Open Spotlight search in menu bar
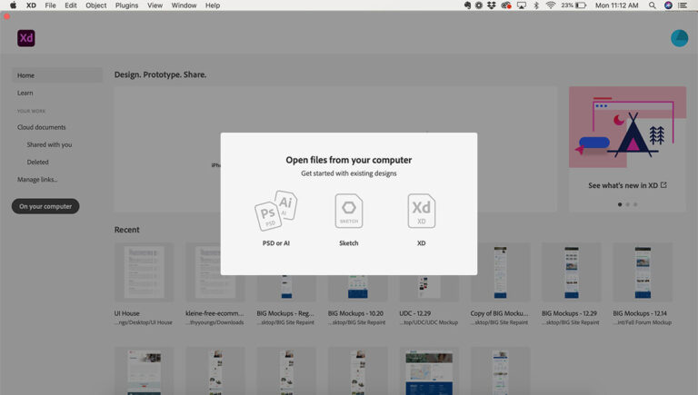 coord(652,5)
